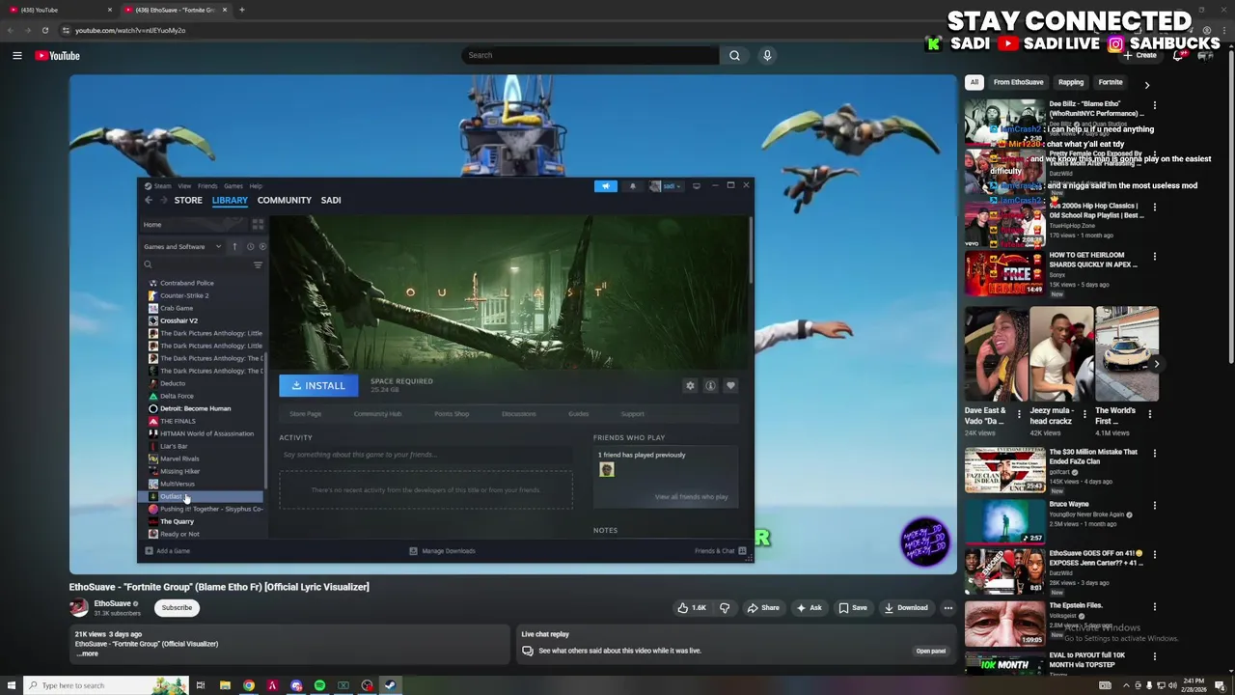Toggle collections grid view beside Home
The width and height of the screenshot is (1235, 695).
258,225
